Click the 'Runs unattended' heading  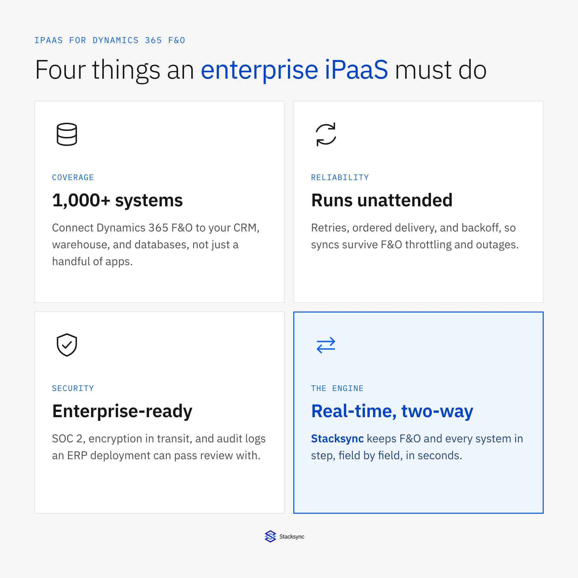[x=382, y=200]
